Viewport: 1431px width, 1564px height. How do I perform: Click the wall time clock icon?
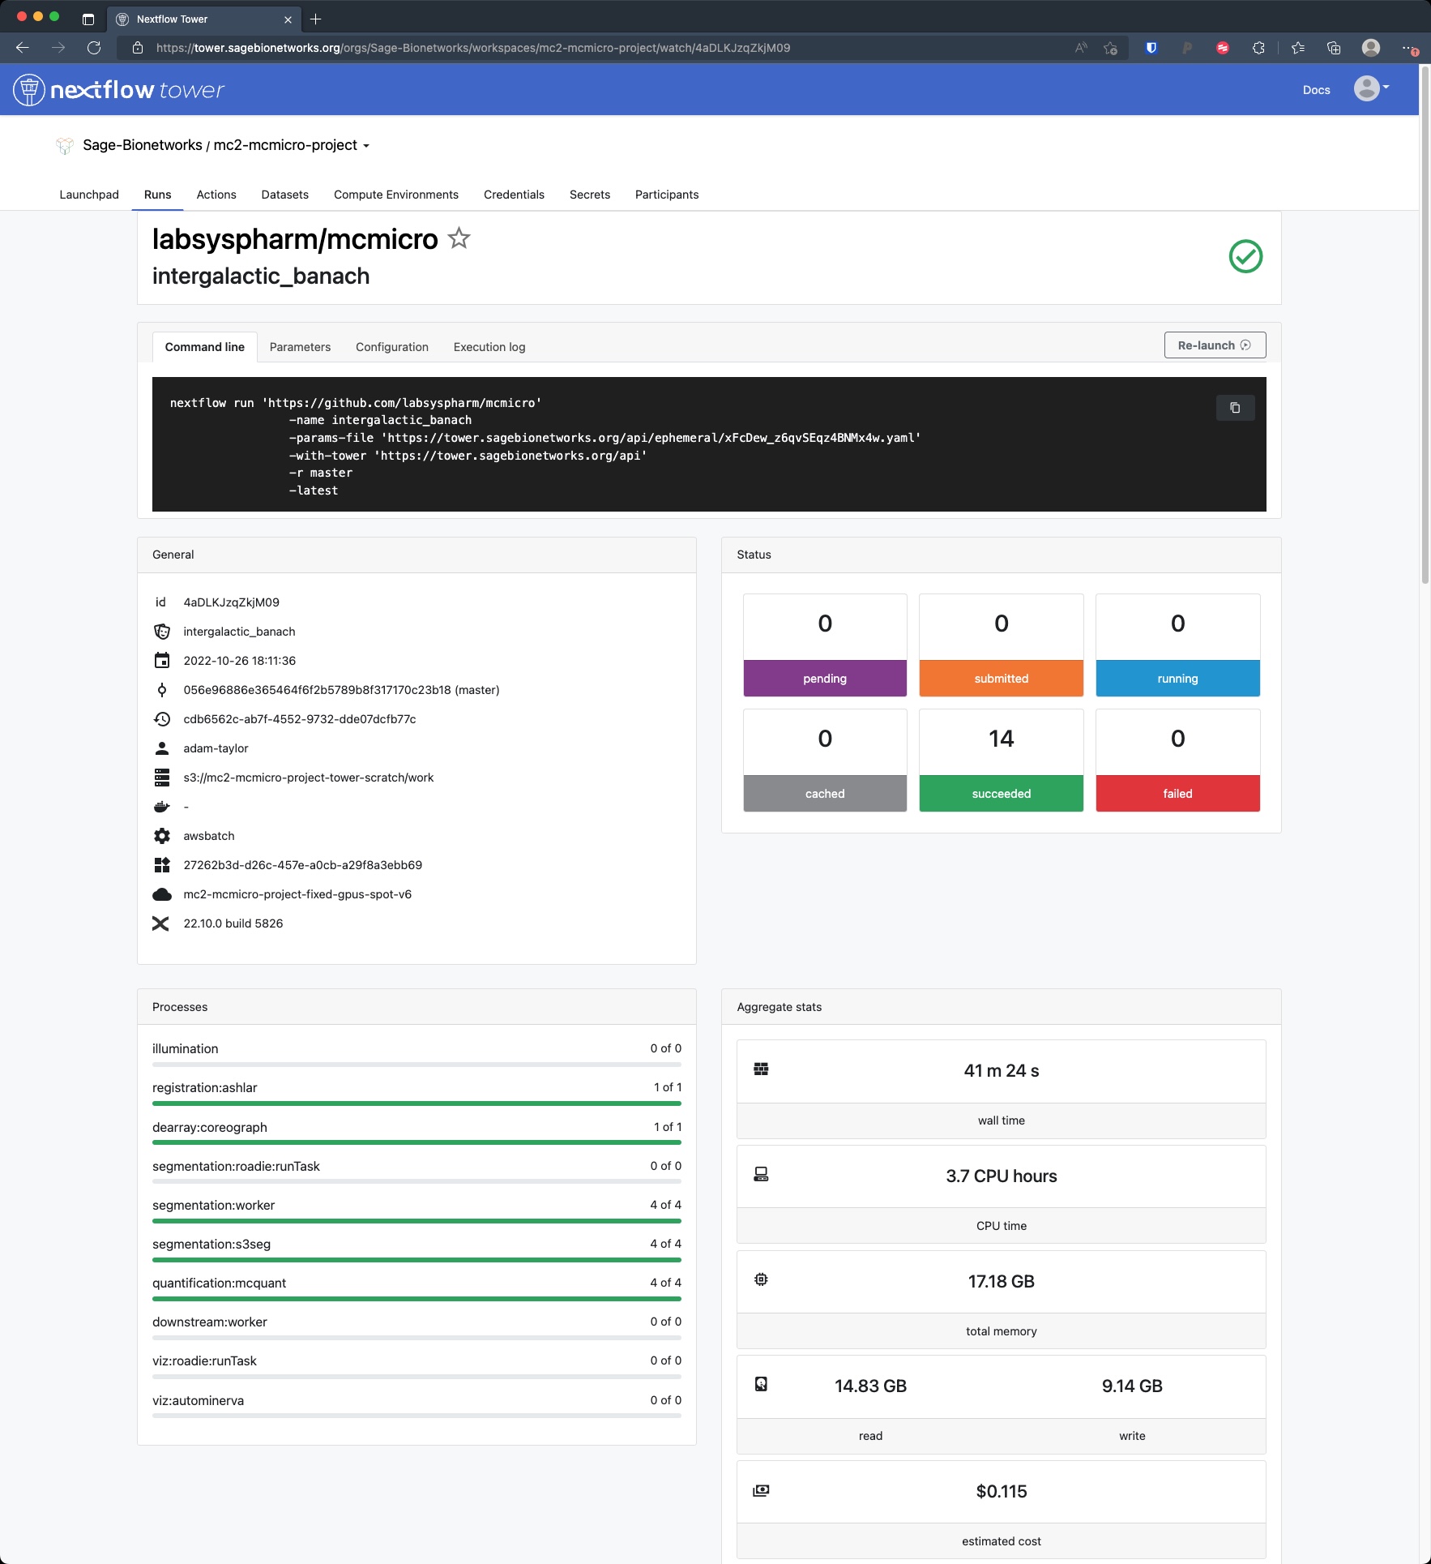[x=760, y=1069]
